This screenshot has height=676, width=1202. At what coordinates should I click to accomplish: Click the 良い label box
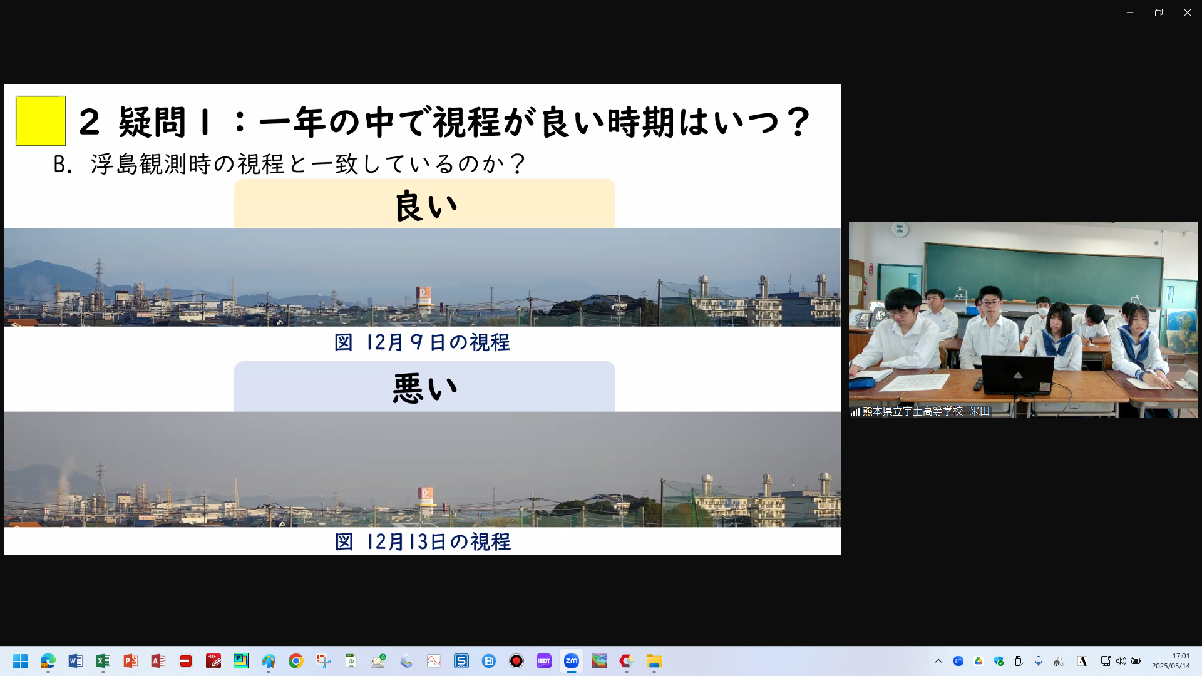coord(424,203)
